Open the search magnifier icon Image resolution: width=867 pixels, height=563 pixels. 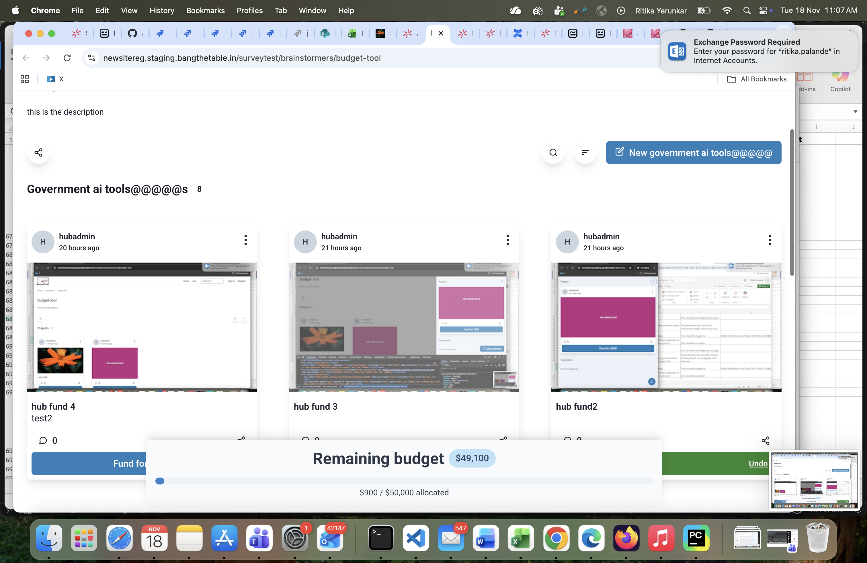click(x=553, y=153)
